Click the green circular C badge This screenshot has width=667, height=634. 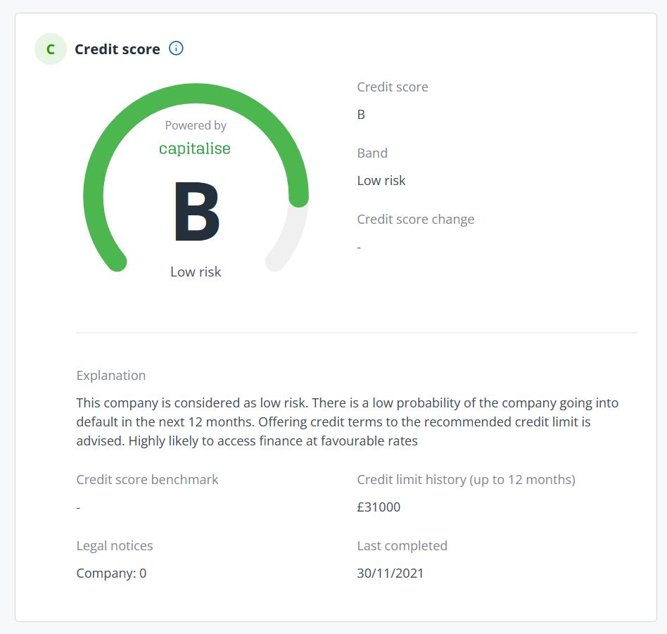[x=51, y=49]
